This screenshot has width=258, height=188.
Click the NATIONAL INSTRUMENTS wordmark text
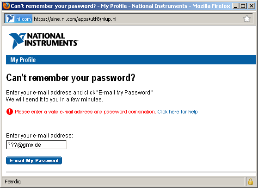click(x=51, y=39)
